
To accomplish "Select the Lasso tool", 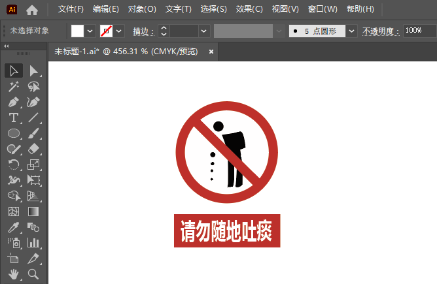I will point(34,87).
